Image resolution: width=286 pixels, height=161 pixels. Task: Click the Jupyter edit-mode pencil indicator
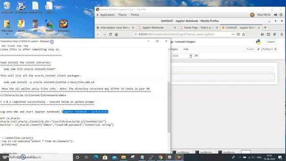[258, 49]
